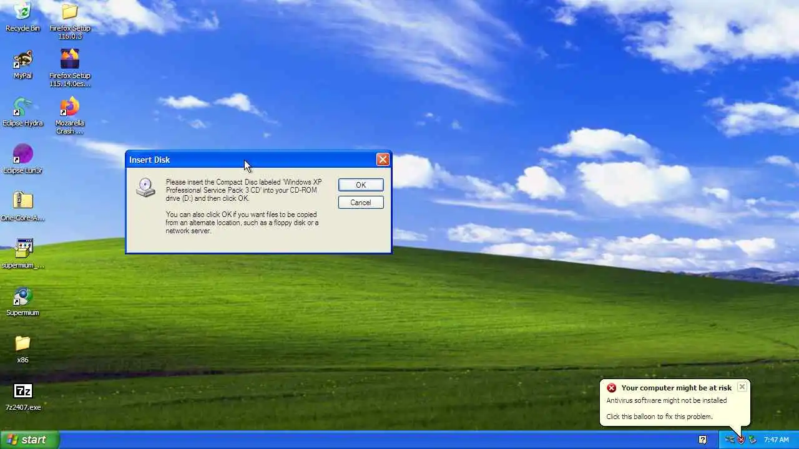
Task: Select the x86 folder icon
Action: (22, 344)
